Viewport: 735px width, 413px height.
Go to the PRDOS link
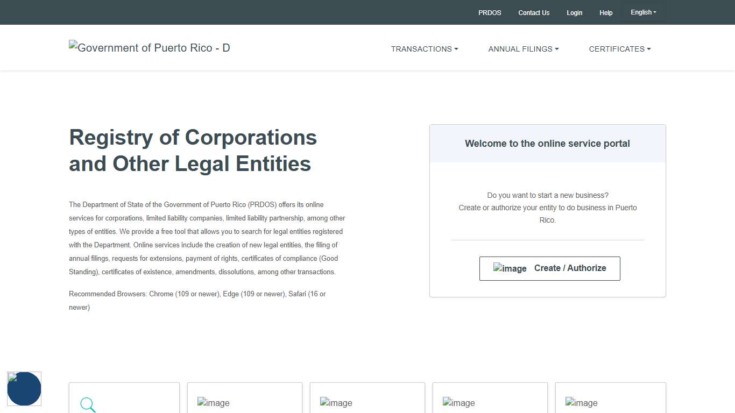click(x=490, y=12)
